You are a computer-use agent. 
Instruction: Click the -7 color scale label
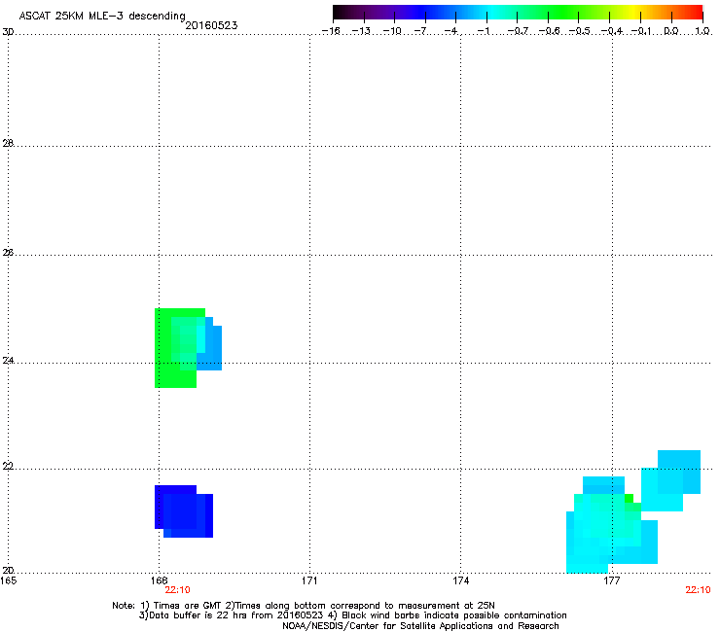(420, 31)
